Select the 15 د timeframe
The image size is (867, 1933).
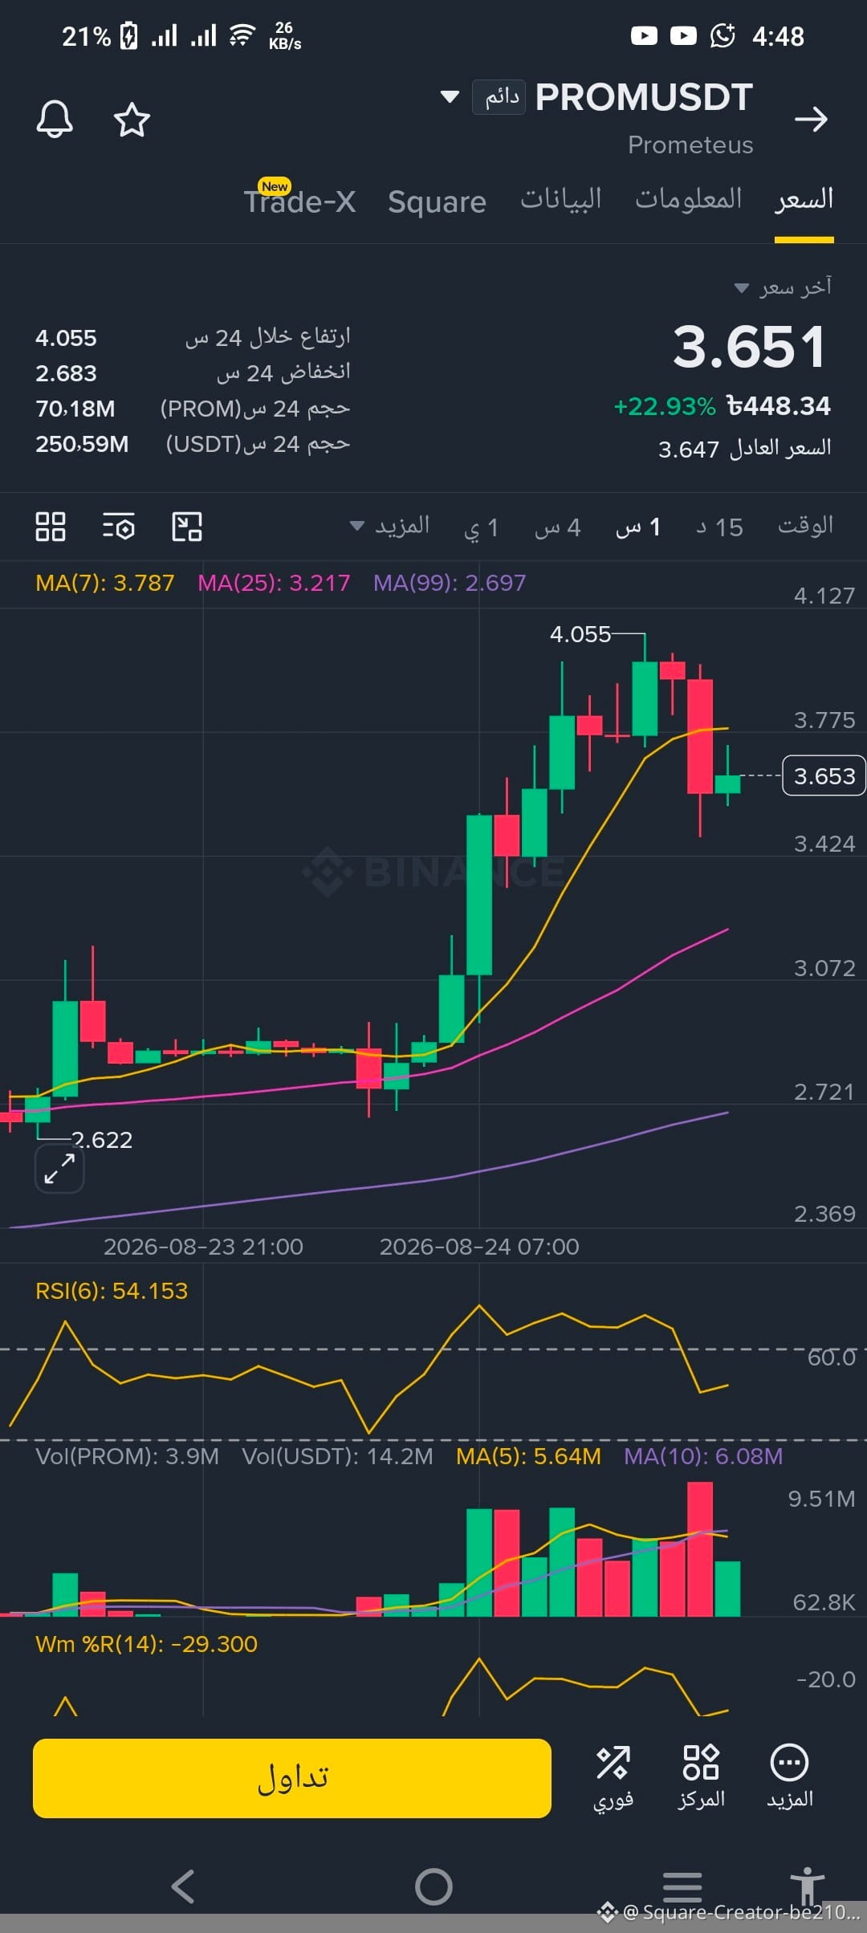[719, 527]
